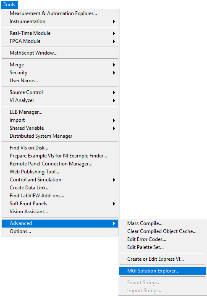Expand the Merge submenu
207x296 pixels.
pyautogui.click(x=60, y=65)
